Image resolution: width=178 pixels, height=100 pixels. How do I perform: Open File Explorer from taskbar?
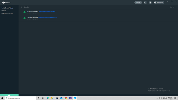tap(52, 98)
